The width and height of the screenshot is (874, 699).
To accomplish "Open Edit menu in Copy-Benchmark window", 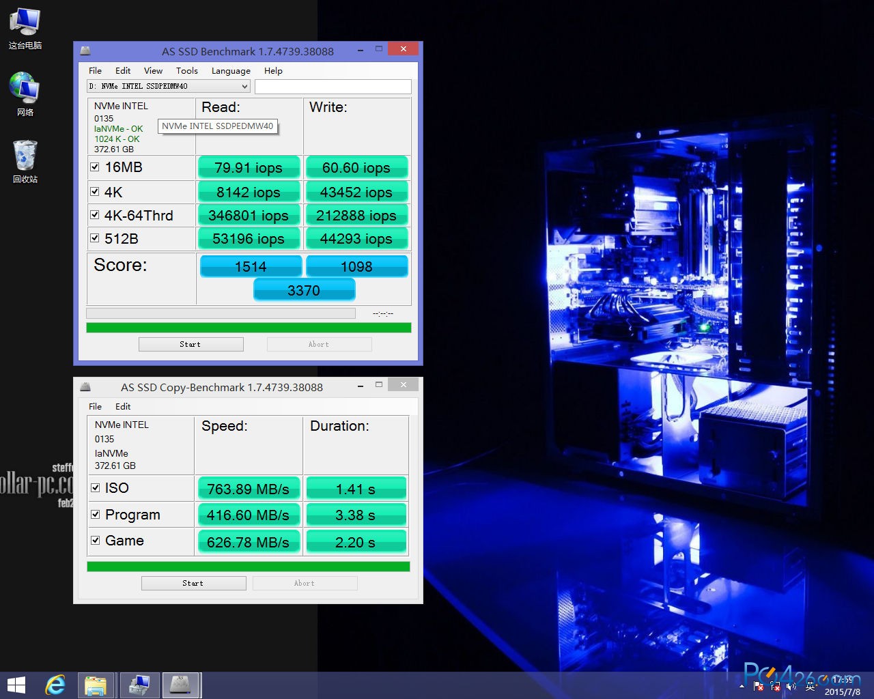I will pos(123,406).
